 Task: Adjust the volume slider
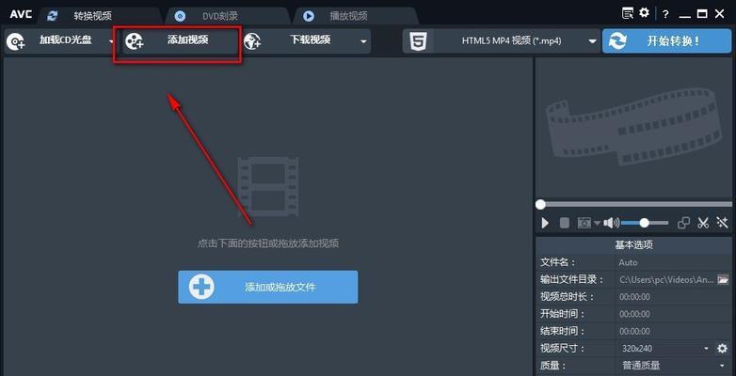(645, 223)
